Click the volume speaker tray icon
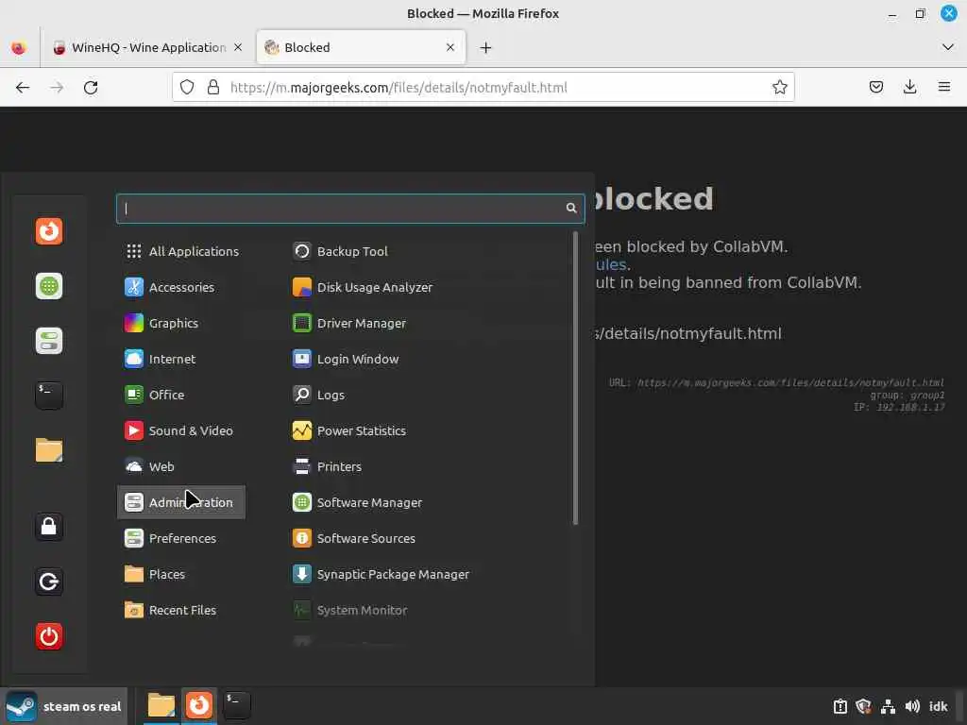The image size is (967, 725). coord(912,706)
